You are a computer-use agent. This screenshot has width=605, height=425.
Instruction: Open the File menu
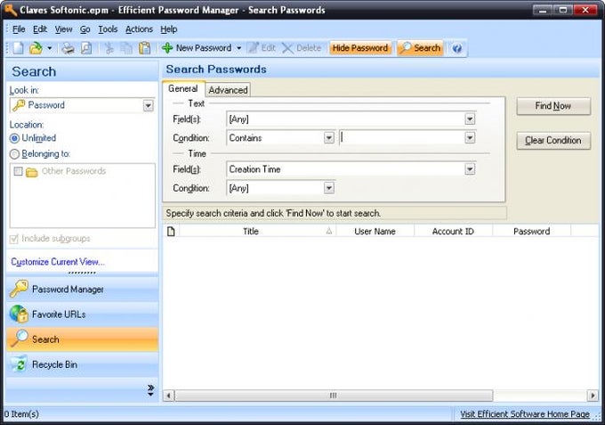19,29
